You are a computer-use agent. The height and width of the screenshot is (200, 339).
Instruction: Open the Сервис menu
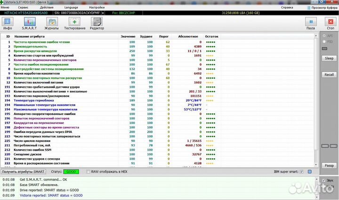tap(23, 8)
